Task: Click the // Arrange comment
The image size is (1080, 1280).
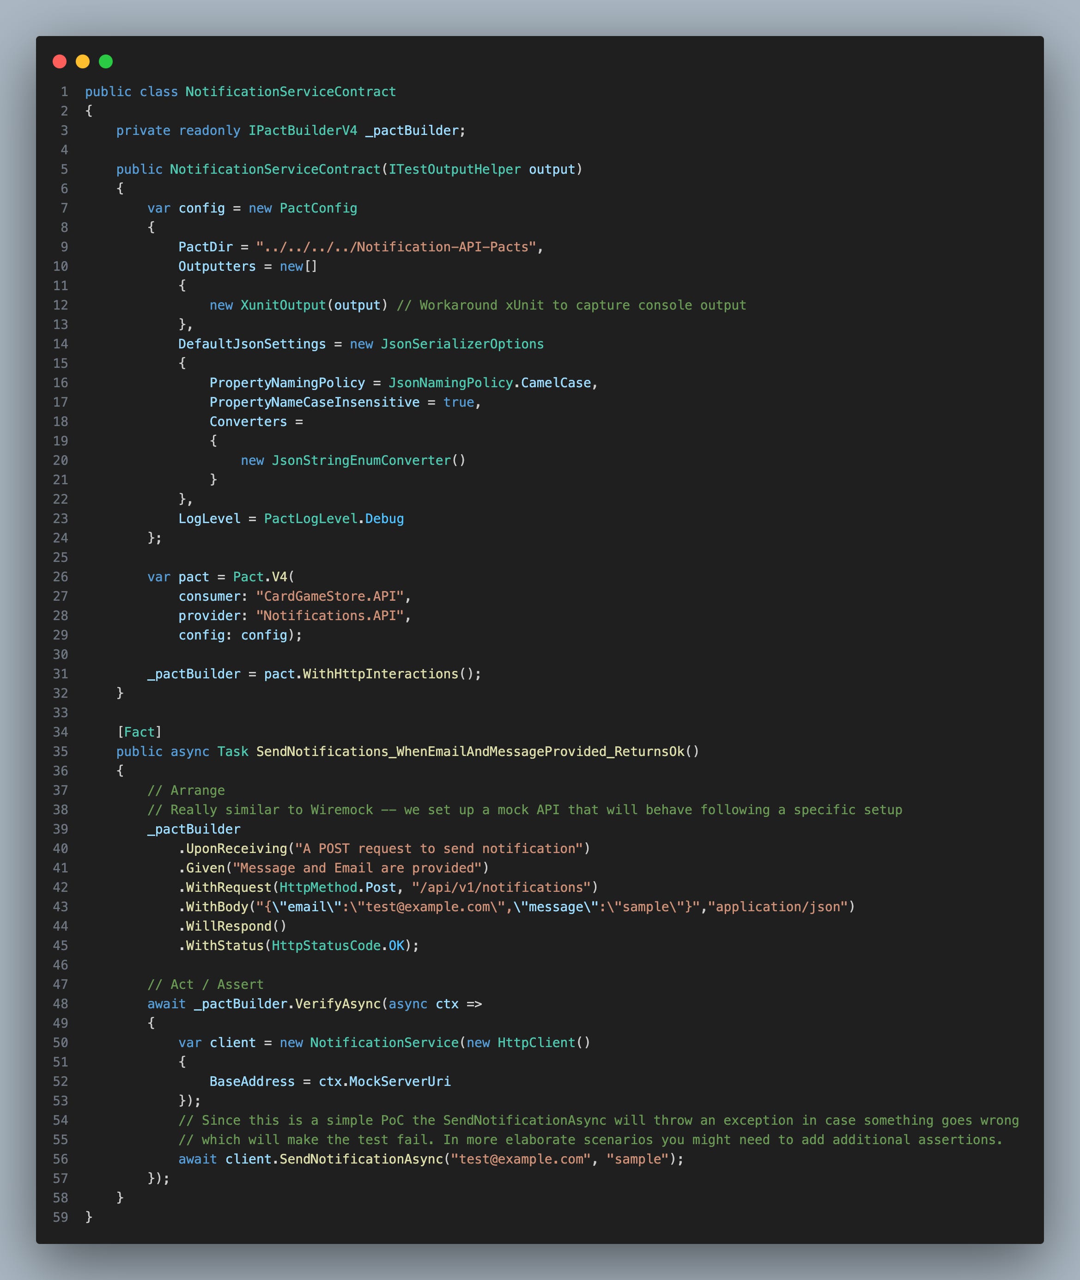Action: 186,791
